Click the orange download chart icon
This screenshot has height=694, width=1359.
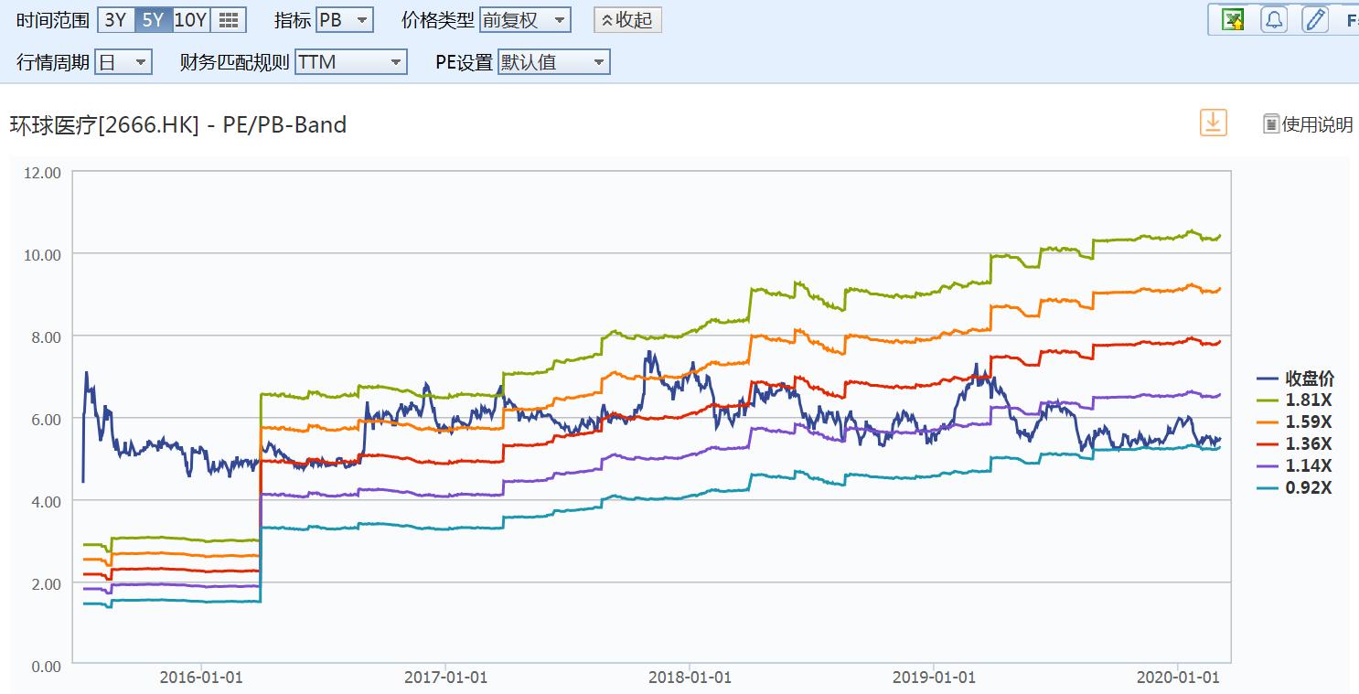[1213, 123]
